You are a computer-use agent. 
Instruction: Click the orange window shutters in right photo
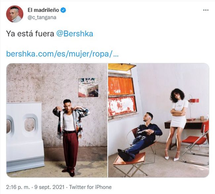point(122,96)
